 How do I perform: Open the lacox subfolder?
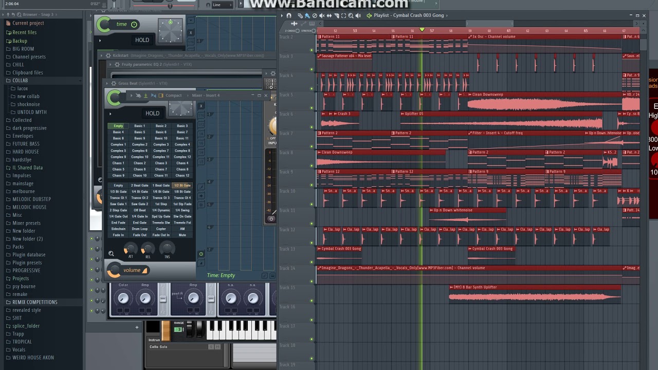(22, 88)
